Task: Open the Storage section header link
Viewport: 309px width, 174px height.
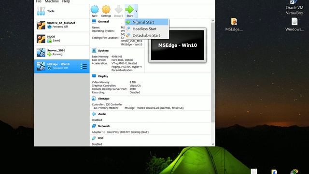Action: (x=104, y=99)
